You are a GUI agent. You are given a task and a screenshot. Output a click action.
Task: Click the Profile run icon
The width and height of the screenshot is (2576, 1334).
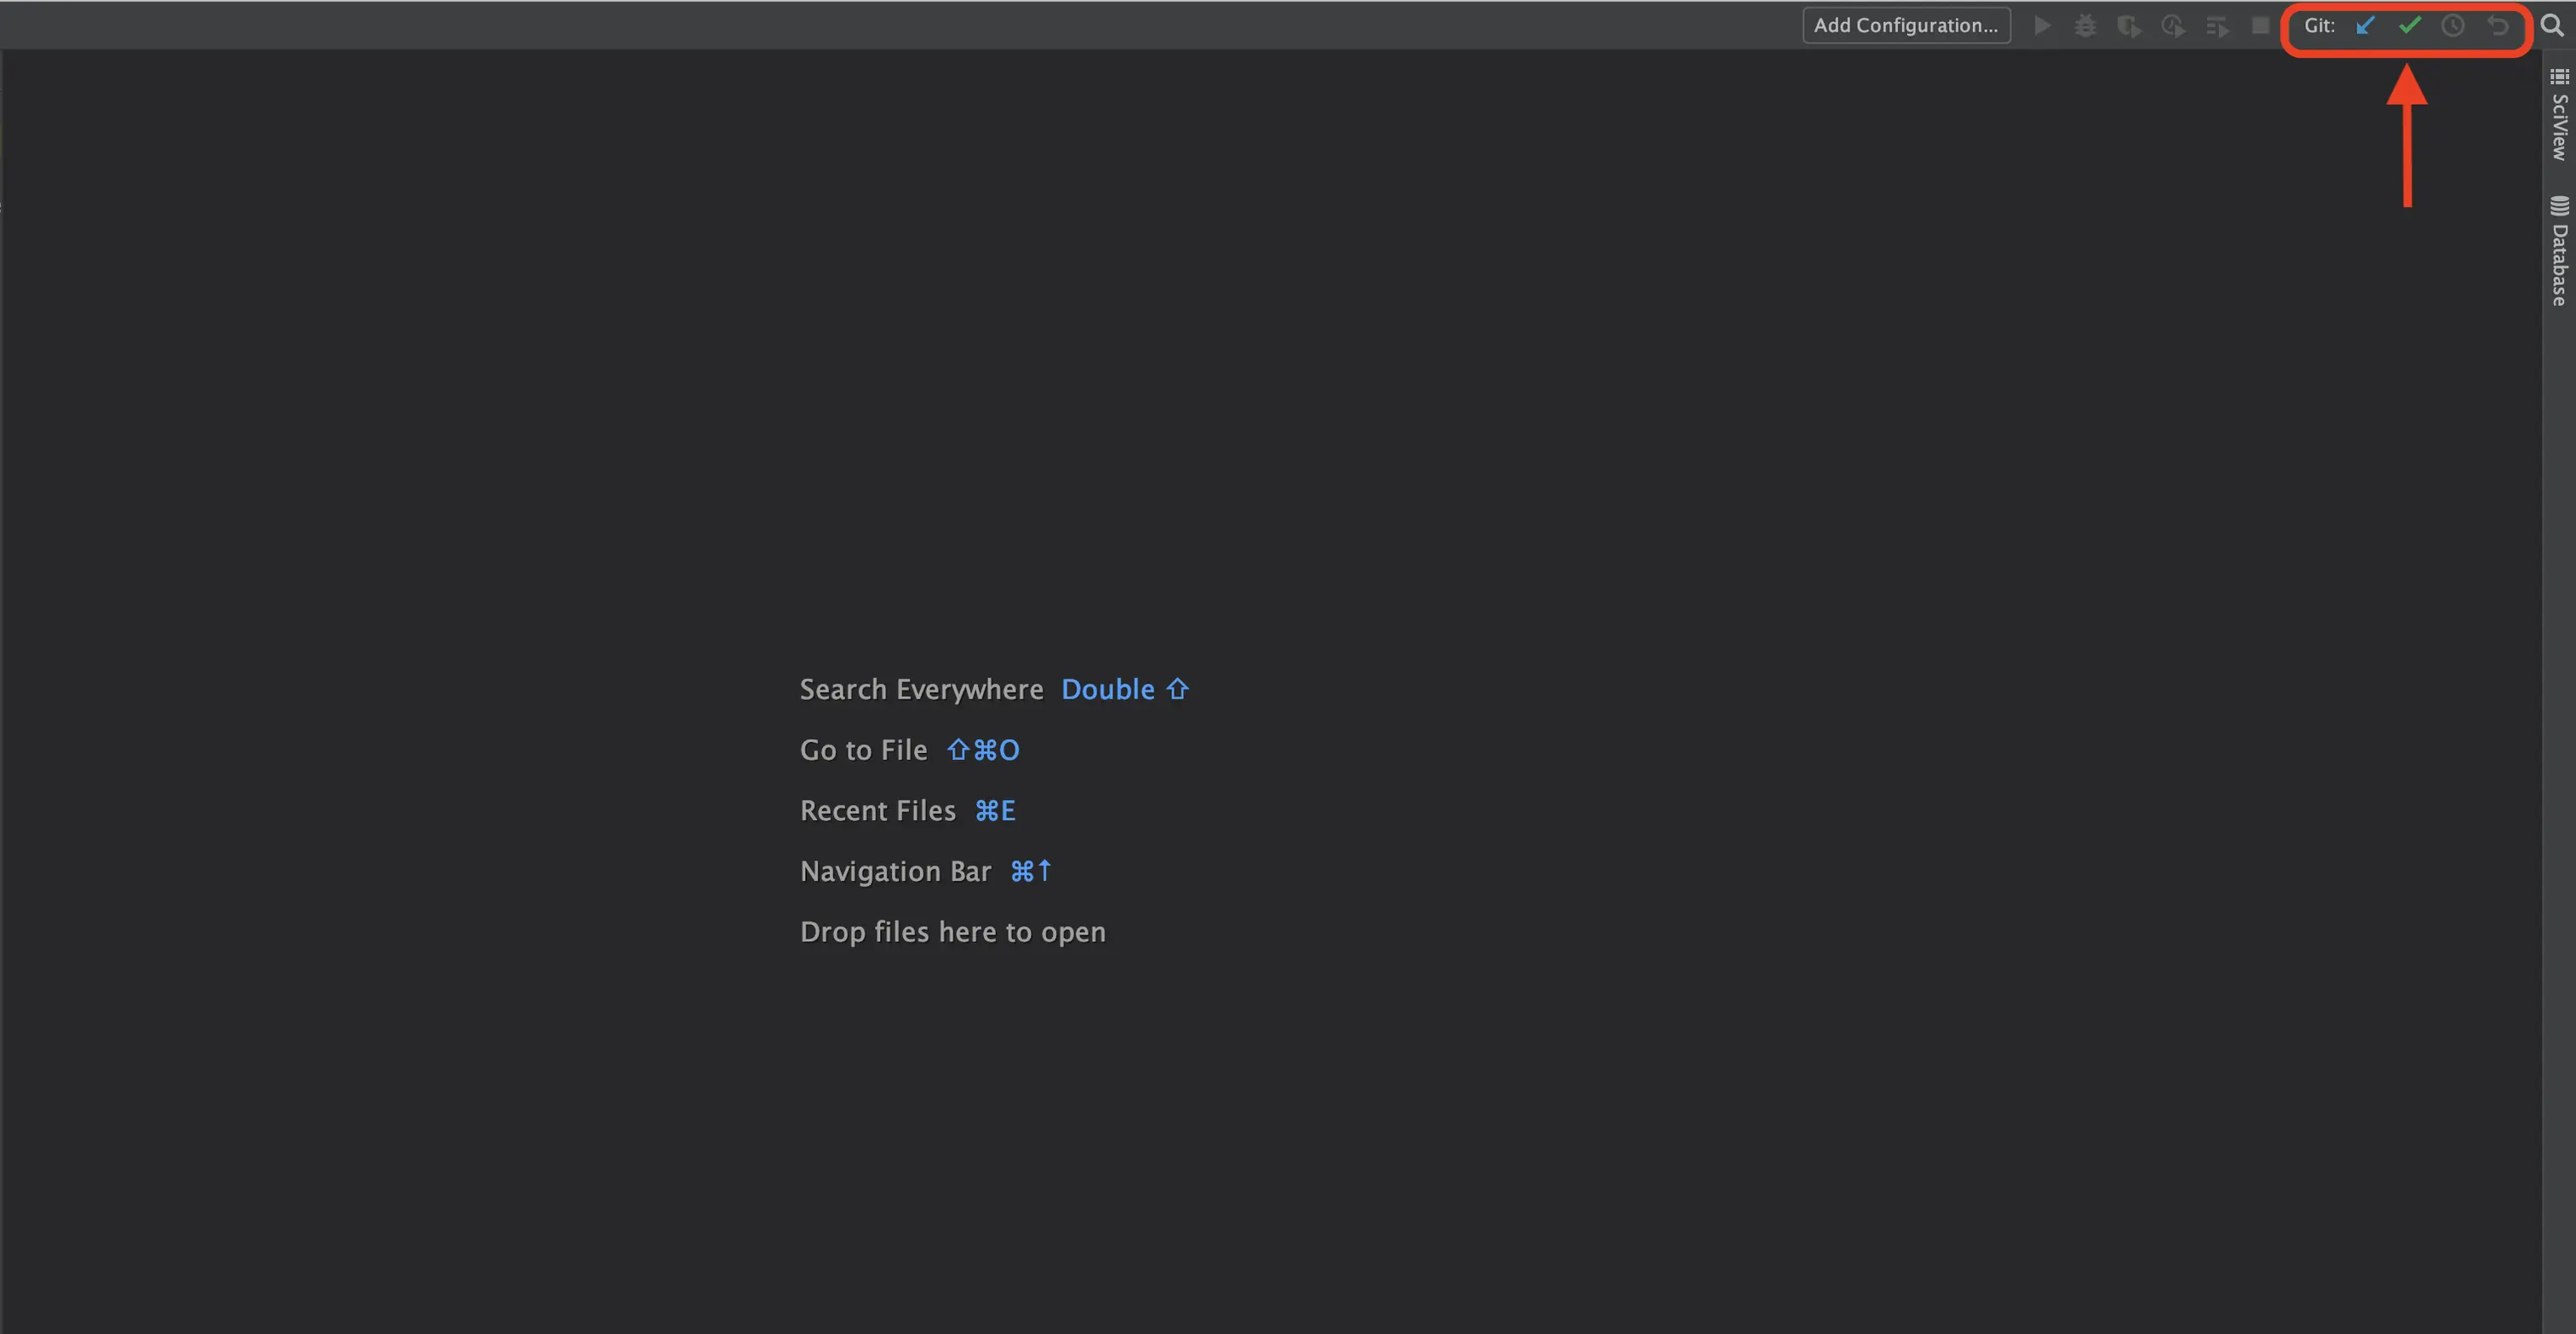[2172, 26]
